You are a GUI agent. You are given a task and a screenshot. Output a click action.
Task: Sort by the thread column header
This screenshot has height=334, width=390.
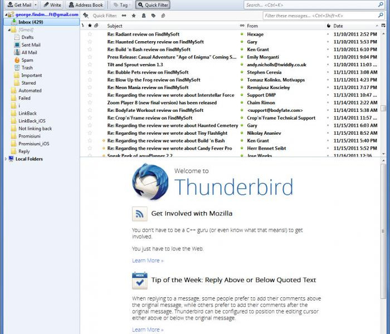click(x=83, y=26)
